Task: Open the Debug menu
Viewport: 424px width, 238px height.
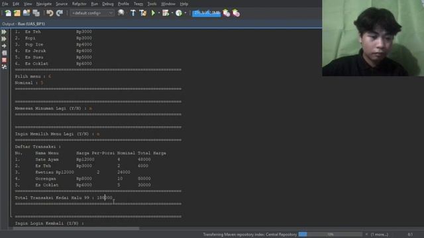Action: [x=108, y=4]
